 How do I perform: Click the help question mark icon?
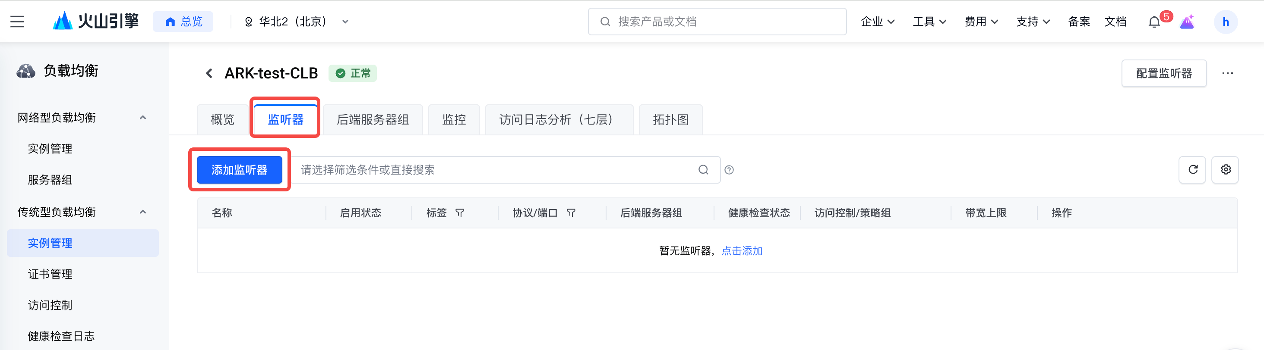(x=729, y=170)
